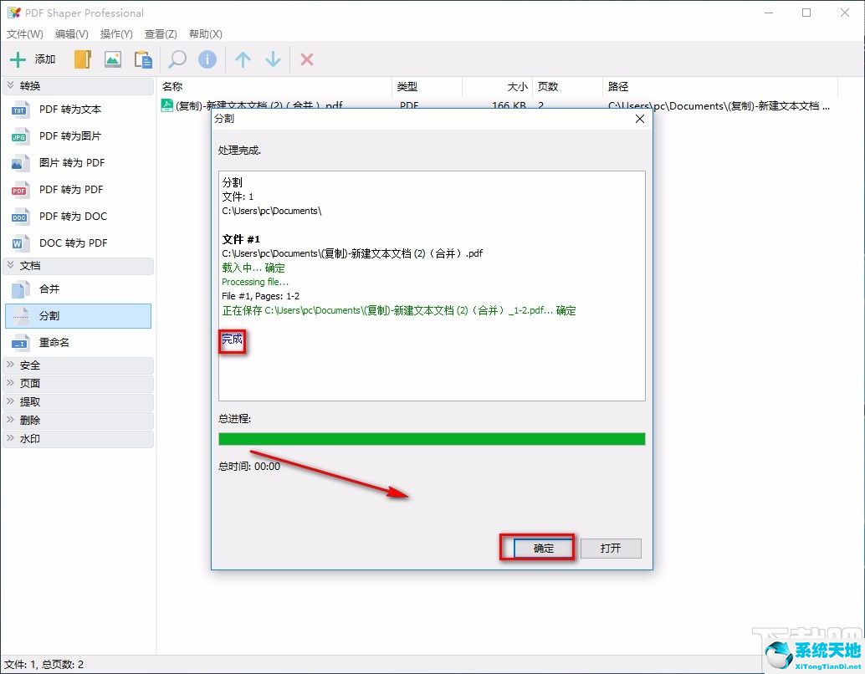865x674 pixels.
Task: Sort by 大小 column header
Action: tap(498, 87)
